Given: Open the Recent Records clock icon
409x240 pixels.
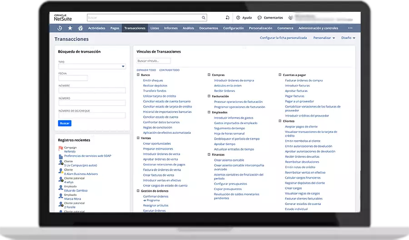Looking at the screenshot, I should click(x=60, y=28).
